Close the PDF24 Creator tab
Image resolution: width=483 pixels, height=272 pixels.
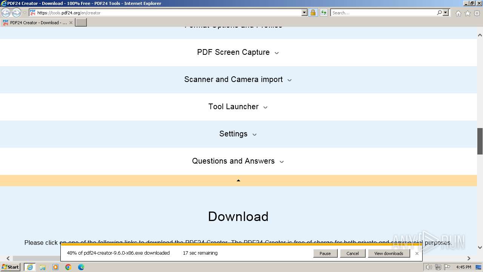[x=71, y=23]
